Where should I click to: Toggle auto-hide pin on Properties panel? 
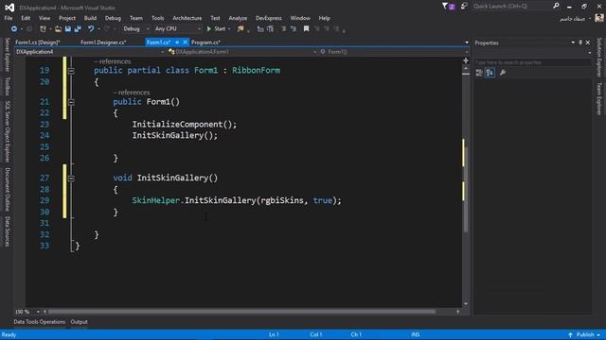(x=580, y=42)
